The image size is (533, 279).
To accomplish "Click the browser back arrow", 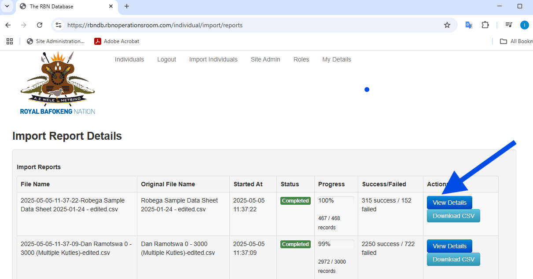I will tap(8, 25).
